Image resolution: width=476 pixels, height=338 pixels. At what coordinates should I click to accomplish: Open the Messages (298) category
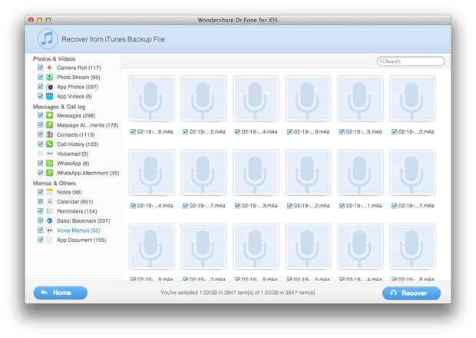click(76, 115)
